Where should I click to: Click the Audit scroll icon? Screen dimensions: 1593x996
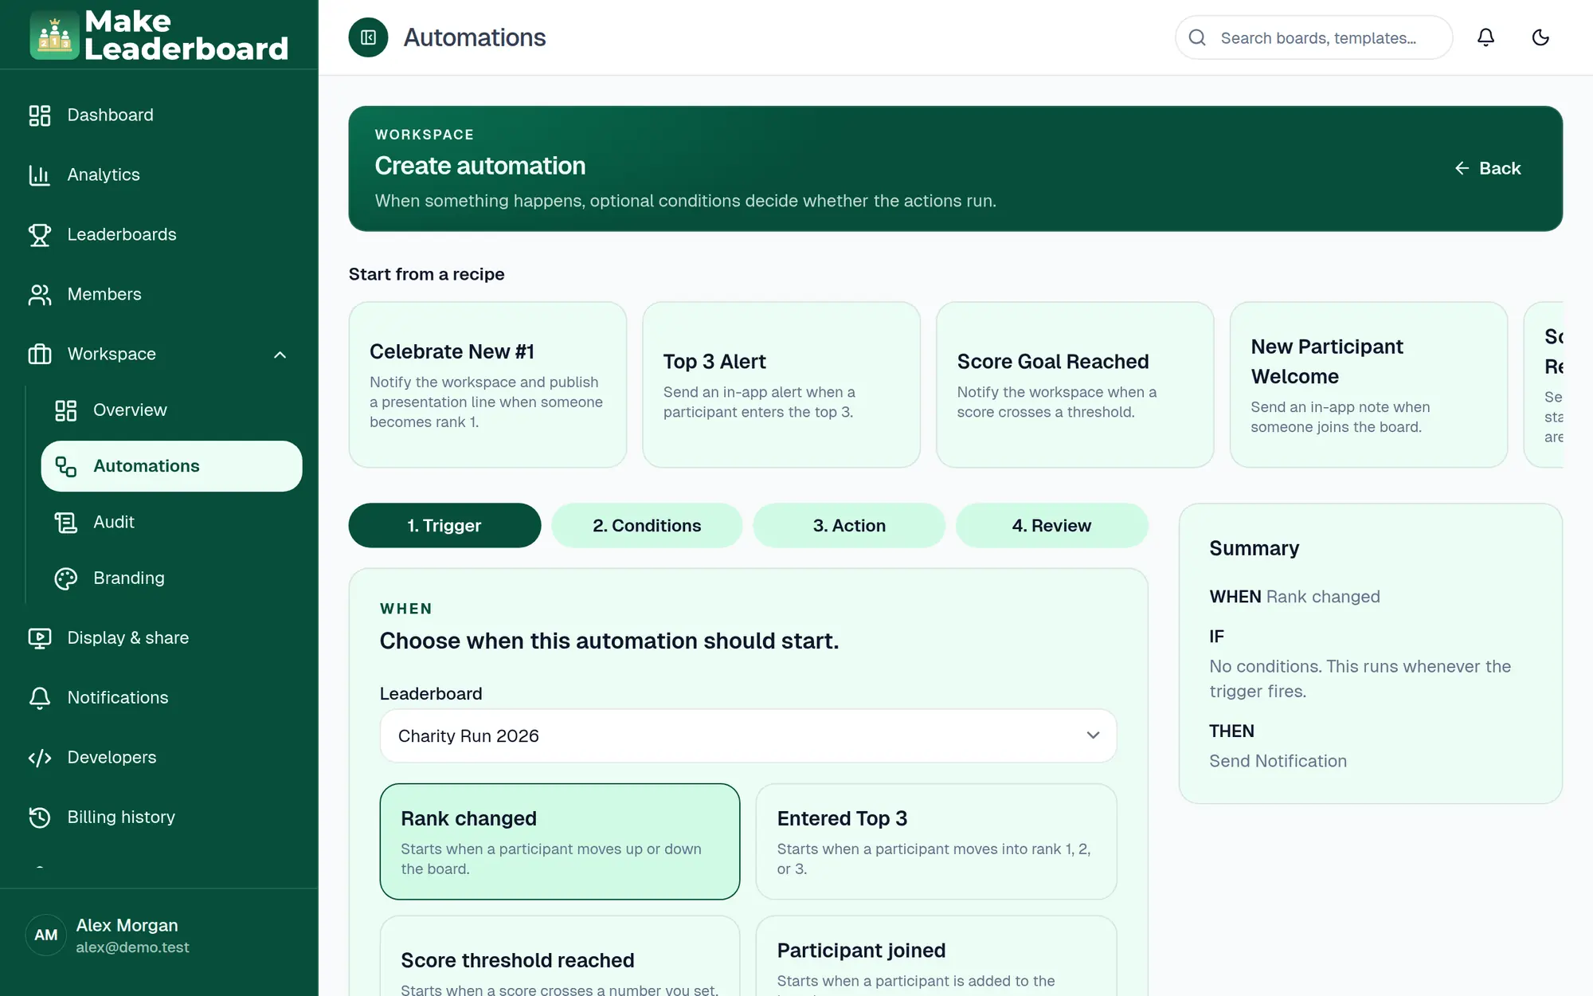pos(66,523)
